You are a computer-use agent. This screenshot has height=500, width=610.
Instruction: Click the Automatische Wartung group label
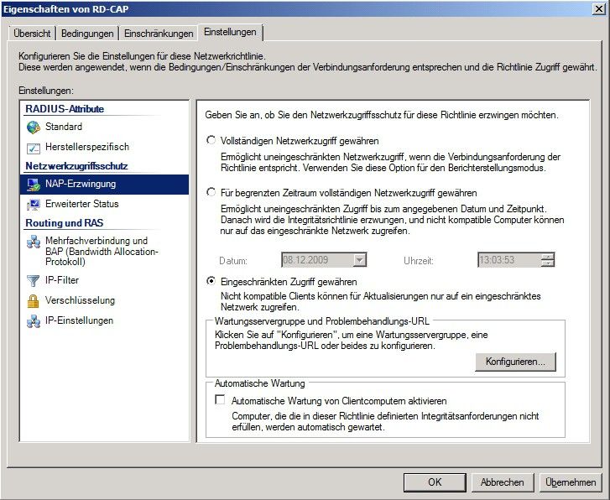pos(260,383)
